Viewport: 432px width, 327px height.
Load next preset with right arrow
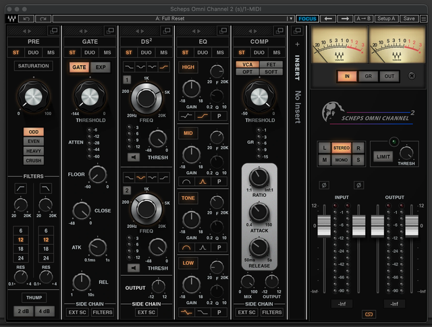[x=345, y=18]
